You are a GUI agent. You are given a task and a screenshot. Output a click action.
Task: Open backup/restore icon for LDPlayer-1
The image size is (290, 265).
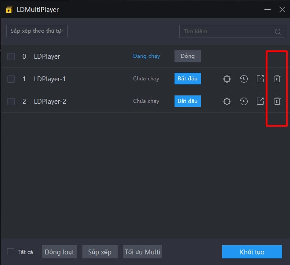click(244, 79)
